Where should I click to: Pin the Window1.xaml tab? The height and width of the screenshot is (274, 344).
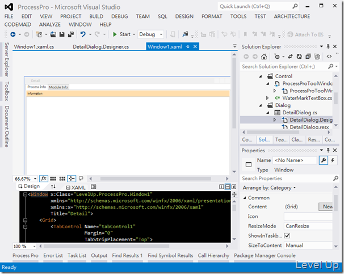[x=187, y=46]
